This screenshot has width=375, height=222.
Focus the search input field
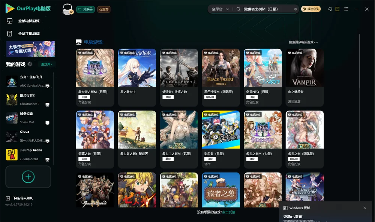[x=268, y=9]
